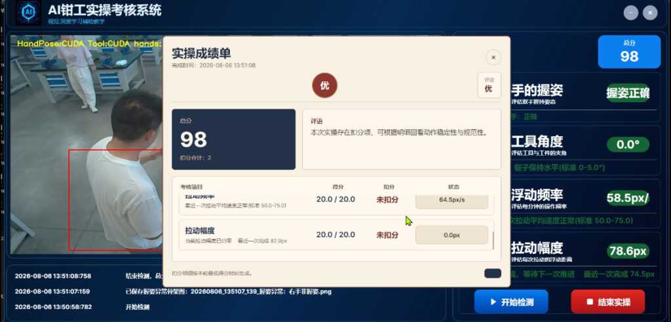Click the 评语 comment box

402,139
